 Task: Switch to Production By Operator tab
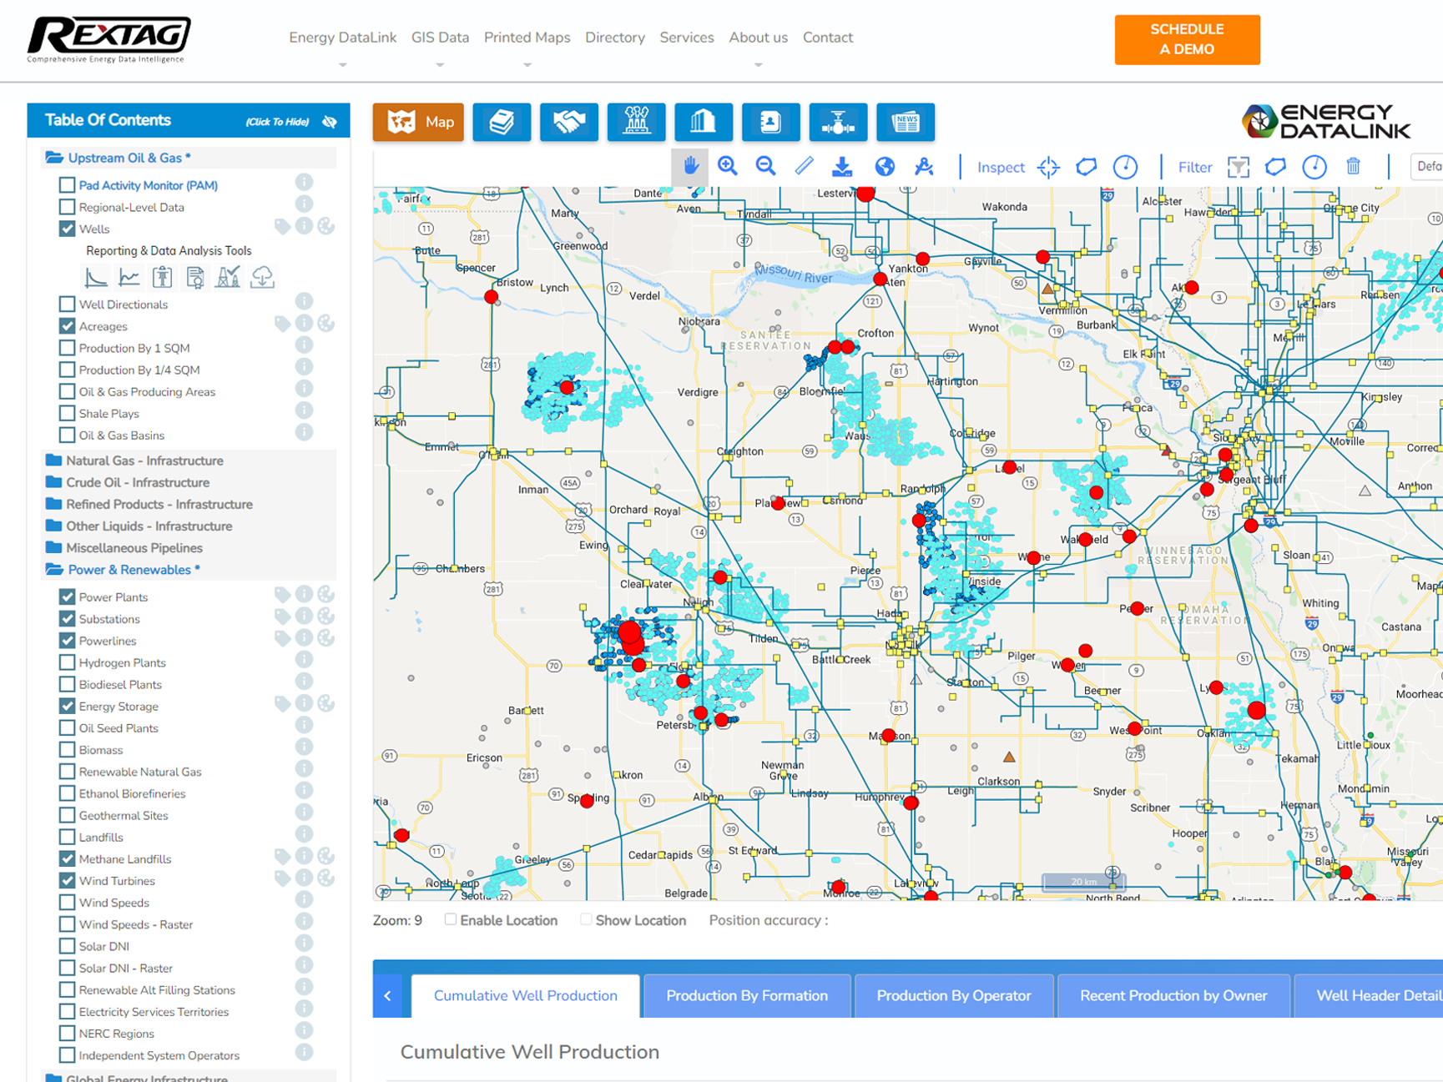(954, 995)
